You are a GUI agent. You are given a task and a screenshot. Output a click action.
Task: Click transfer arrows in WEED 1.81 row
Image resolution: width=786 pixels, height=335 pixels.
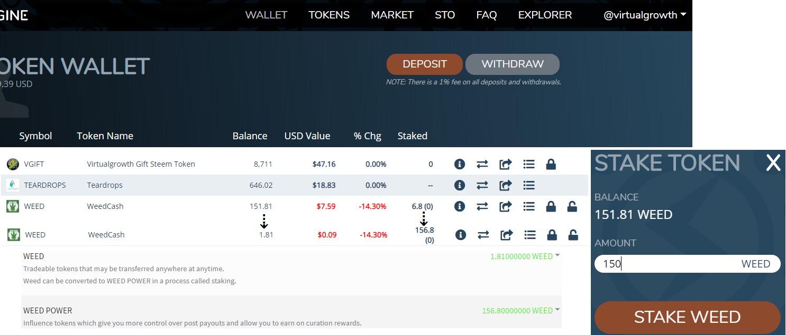coord(483,235)
